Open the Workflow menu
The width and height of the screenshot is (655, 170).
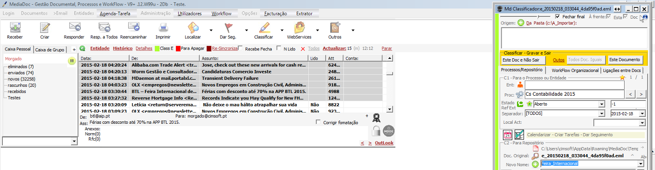[x=221, y=14]
